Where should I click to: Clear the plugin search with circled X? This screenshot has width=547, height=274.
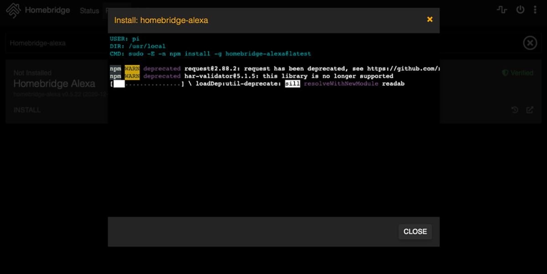coord(530,43)
